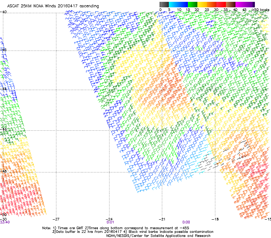This screenshot has height=238, width=271.
Task: Click the purple '0:00' swath time label
Action: click(186, 222)
